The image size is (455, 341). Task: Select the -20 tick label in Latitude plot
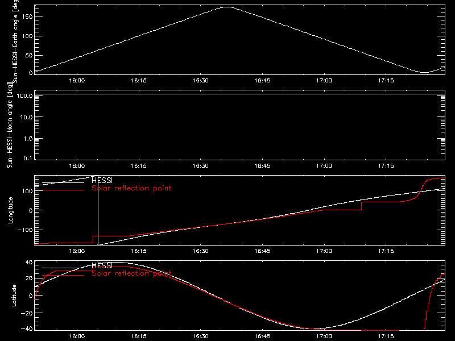27,313
